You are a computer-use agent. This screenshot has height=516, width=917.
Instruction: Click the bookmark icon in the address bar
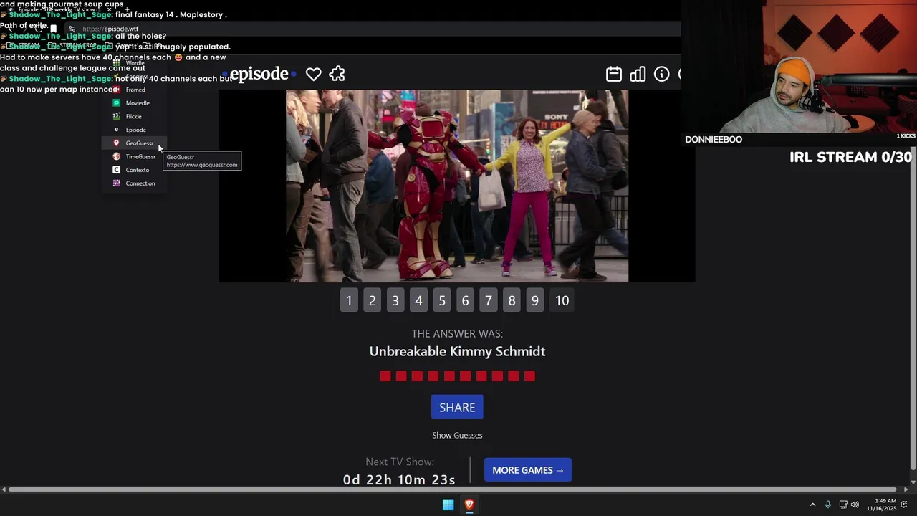click(53, 29)
